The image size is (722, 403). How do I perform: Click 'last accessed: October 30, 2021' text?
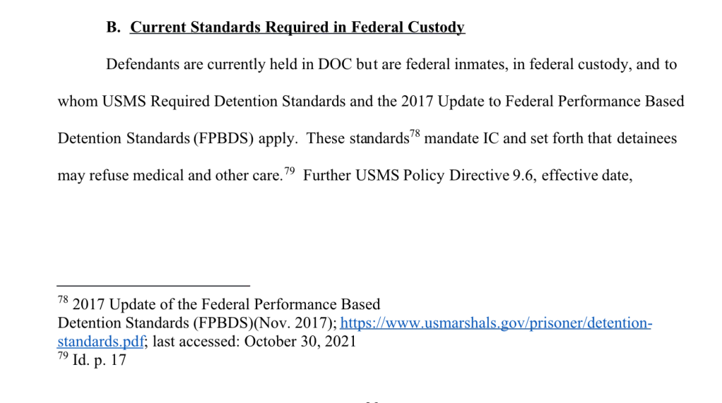click(255, 342)
